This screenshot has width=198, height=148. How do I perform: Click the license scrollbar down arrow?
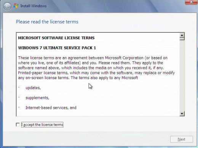click(x=182, y=114)
